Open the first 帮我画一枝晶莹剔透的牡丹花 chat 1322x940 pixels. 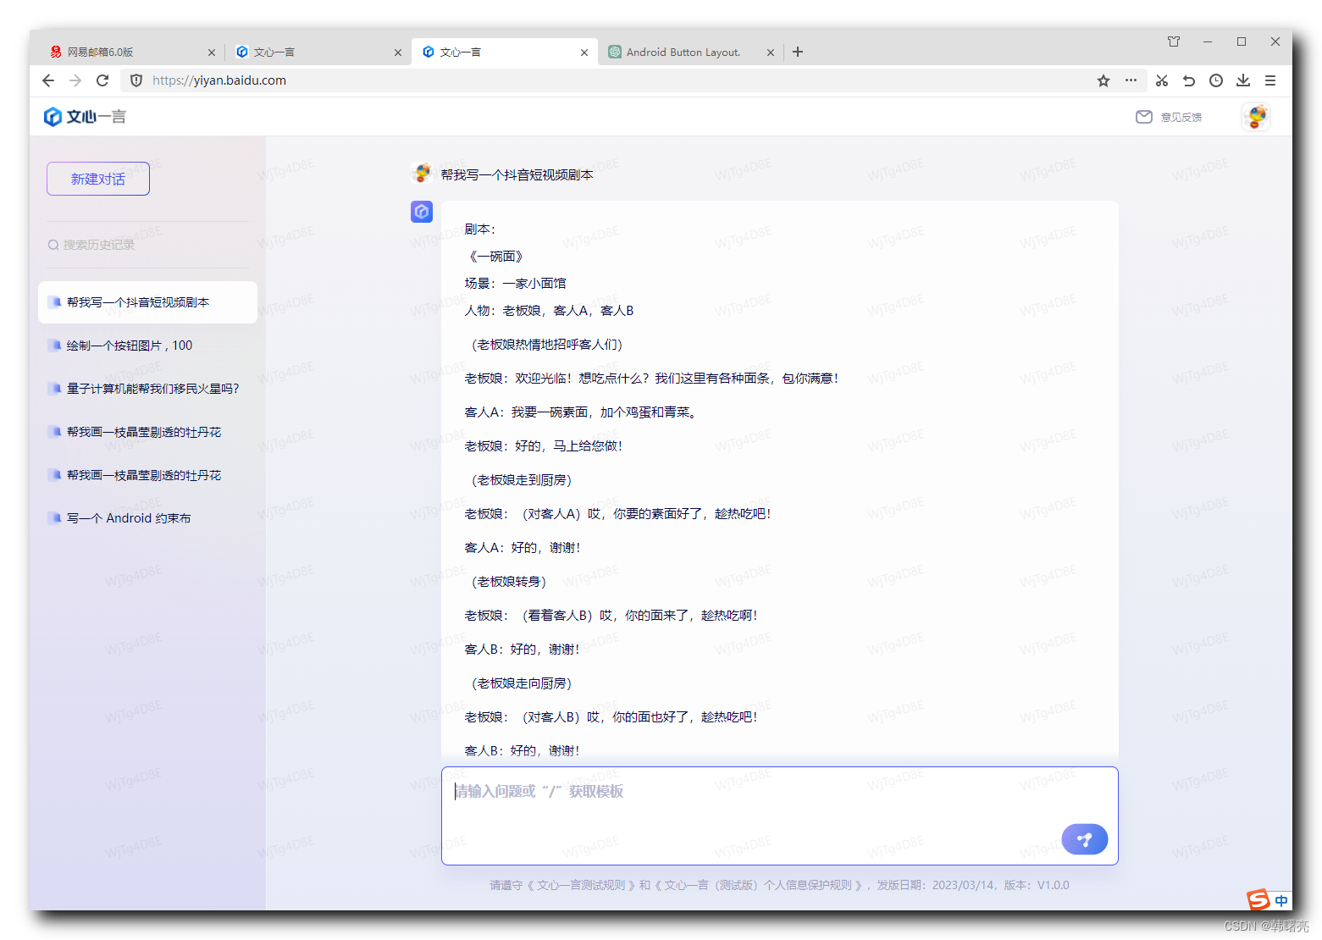(147, 432)
